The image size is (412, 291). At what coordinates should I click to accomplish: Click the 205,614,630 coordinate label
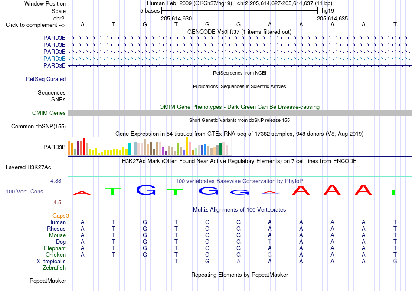pyautogui.click(x=177, y=18)
